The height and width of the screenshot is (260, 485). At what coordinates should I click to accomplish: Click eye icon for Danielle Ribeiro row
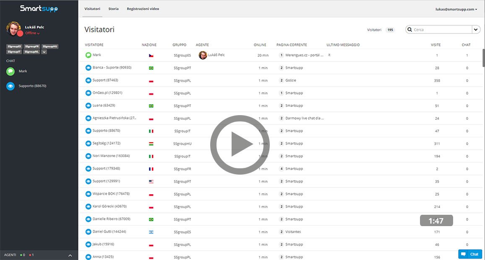88,219
